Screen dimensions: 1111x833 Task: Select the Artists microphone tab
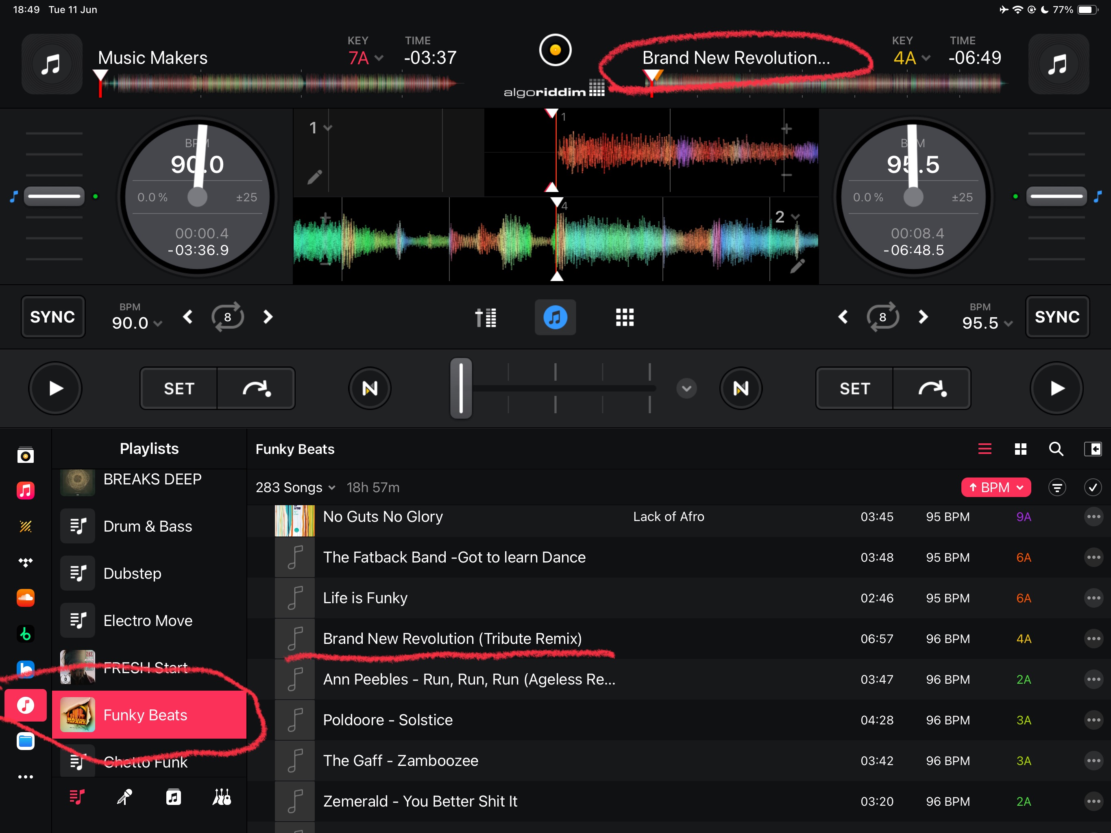[124, 797]
